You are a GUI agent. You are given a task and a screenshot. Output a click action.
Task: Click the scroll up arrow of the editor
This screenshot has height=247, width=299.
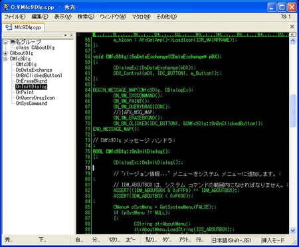click(x=292, y=41)
